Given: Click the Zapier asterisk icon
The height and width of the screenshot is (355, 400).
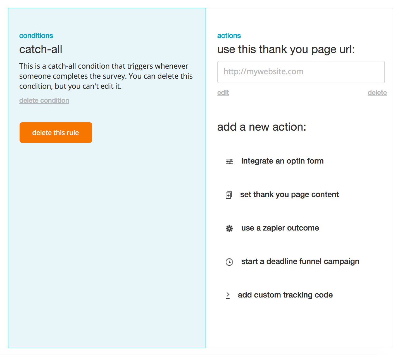Looking at the screenshot, I should 229,229.
